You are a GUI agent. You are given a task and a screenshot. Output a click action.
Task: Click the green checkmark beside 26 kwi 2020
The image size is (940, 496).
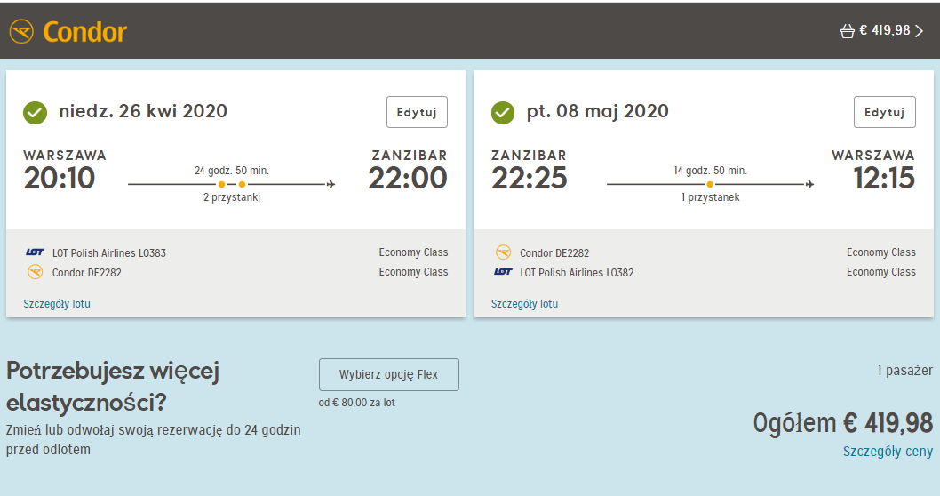coord(35,112)
